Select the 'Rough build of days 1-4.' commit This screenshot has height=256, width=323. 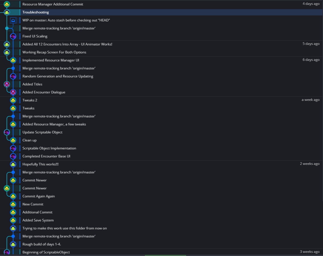click(42, 244)
